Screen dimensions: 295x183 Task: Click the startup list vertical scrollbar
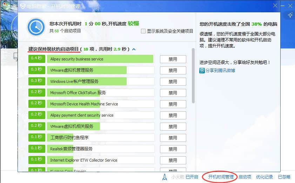[193, 76]
